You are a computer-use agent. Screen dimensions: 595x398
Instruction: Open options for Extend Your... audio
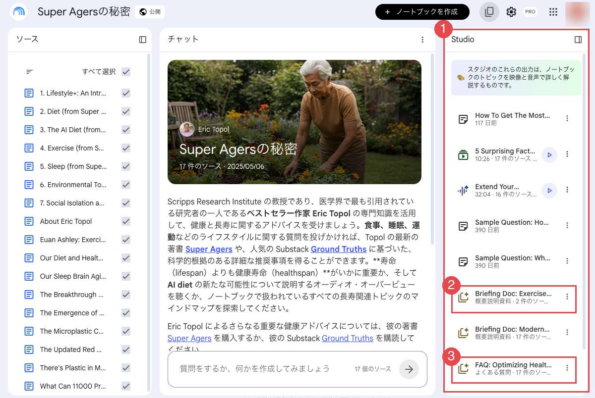(568, 190)
